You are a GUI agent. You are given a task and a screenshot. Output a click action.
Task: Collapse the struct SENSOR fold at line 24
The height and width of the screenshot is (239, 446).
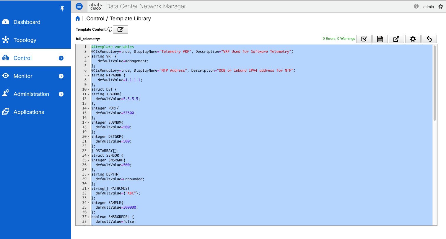pos(89,155)
